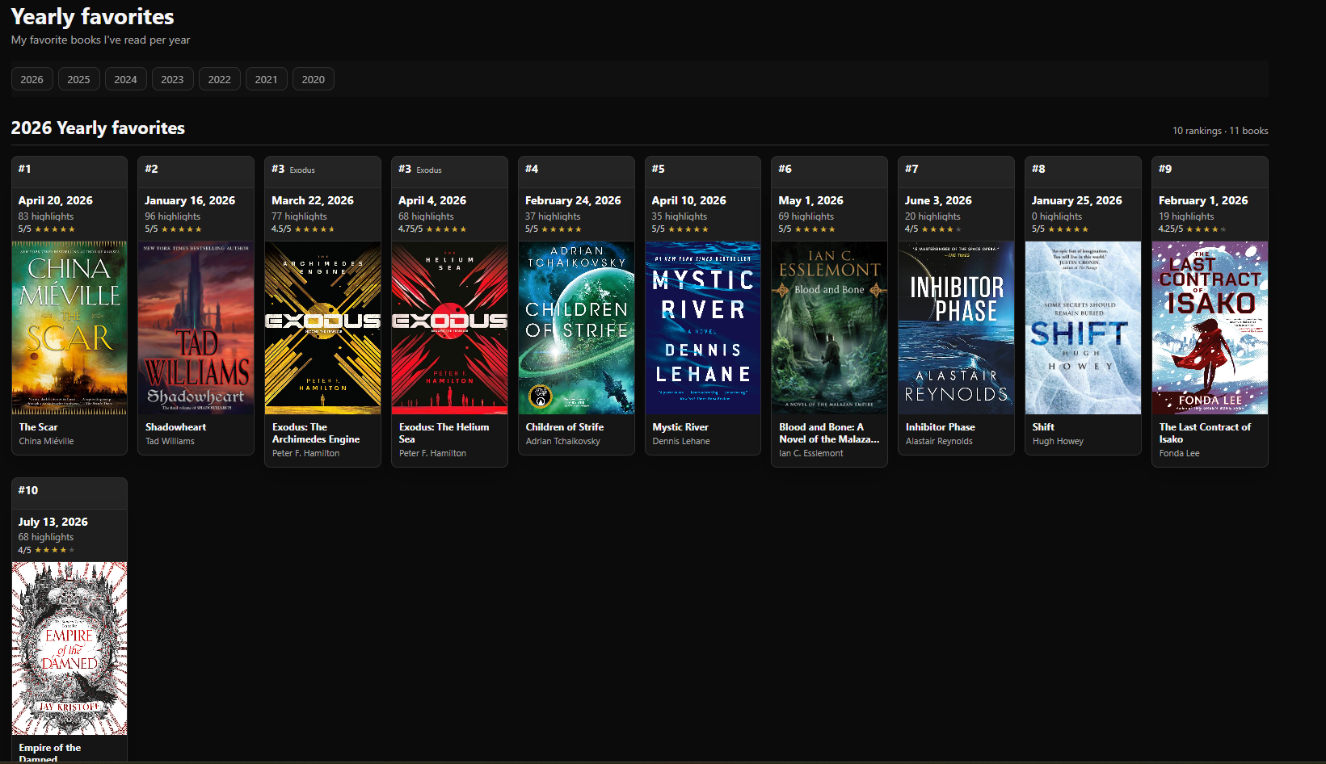Click the title text 'Shift'
This screenshot has width=1326, height=764.
click(x=1043, y=427)
